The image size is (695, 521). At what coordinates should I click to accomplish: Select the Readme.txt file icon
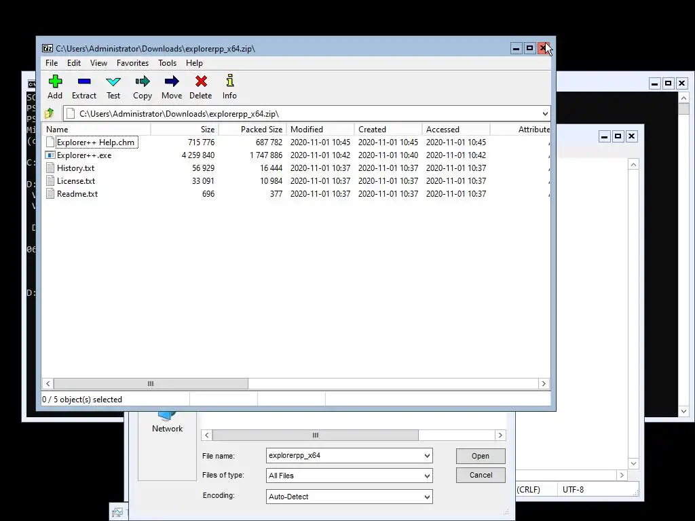tap(50, 193)
